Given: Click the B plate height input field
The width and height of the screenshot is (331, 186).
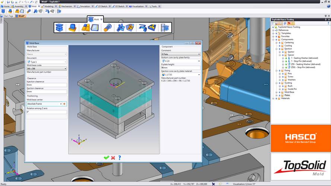Looking at the screenshot, I should click(181, 68).
